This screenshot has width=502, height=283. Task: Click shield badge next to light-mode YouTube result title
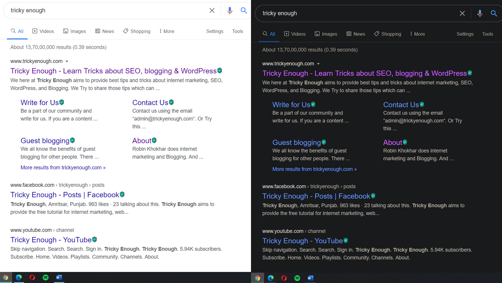(x=95, y=240)
